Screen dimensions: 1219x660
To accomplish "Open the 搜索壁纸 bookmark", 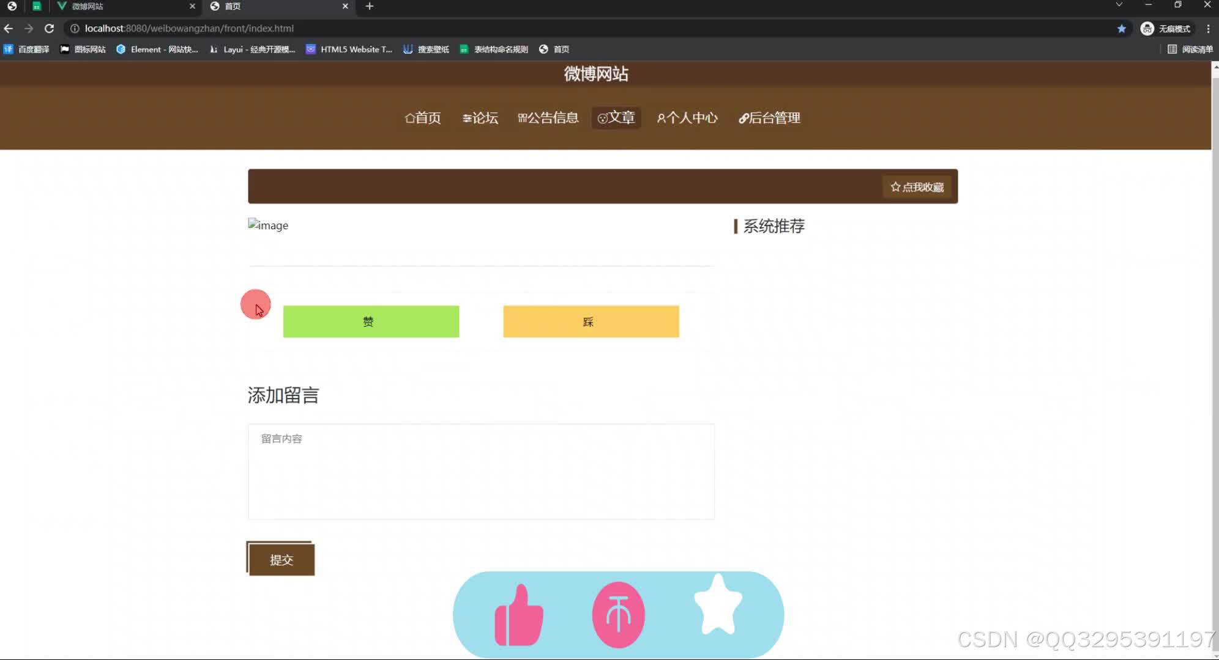I will tap(426, 50).
